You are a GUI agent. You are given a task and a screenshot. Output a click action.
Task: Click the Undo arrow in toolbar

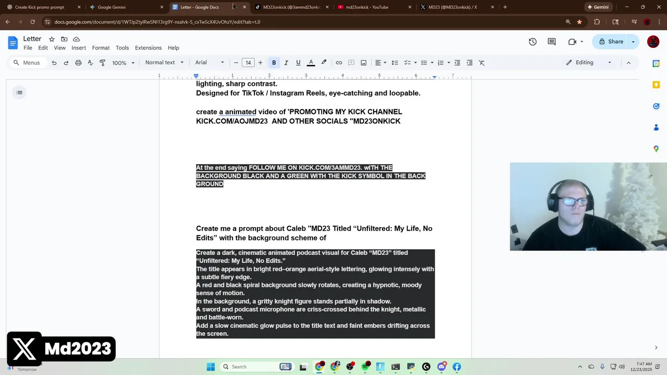[x=54, y=63]
